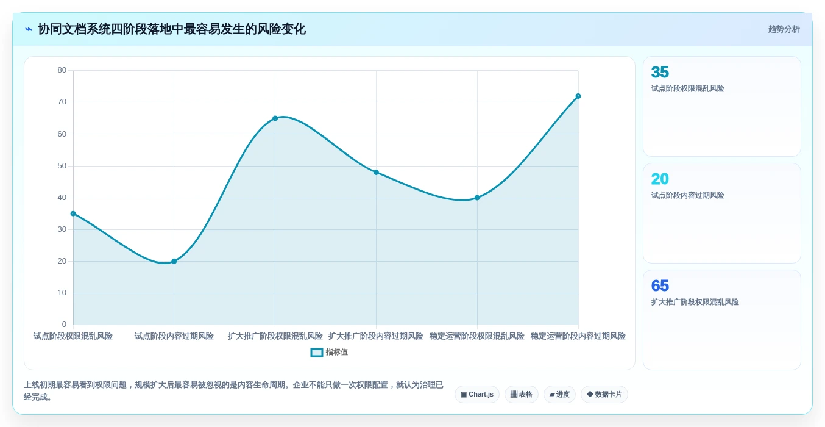Click data point for 试点阶段内容过期风险
Viewport: 825px width, 427px height.
[174, 261]
